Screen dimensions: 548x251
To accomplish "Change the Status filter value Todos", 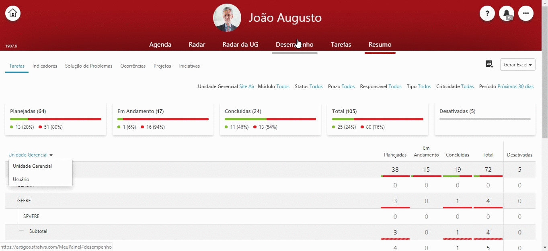I will (x=316, y=86).
